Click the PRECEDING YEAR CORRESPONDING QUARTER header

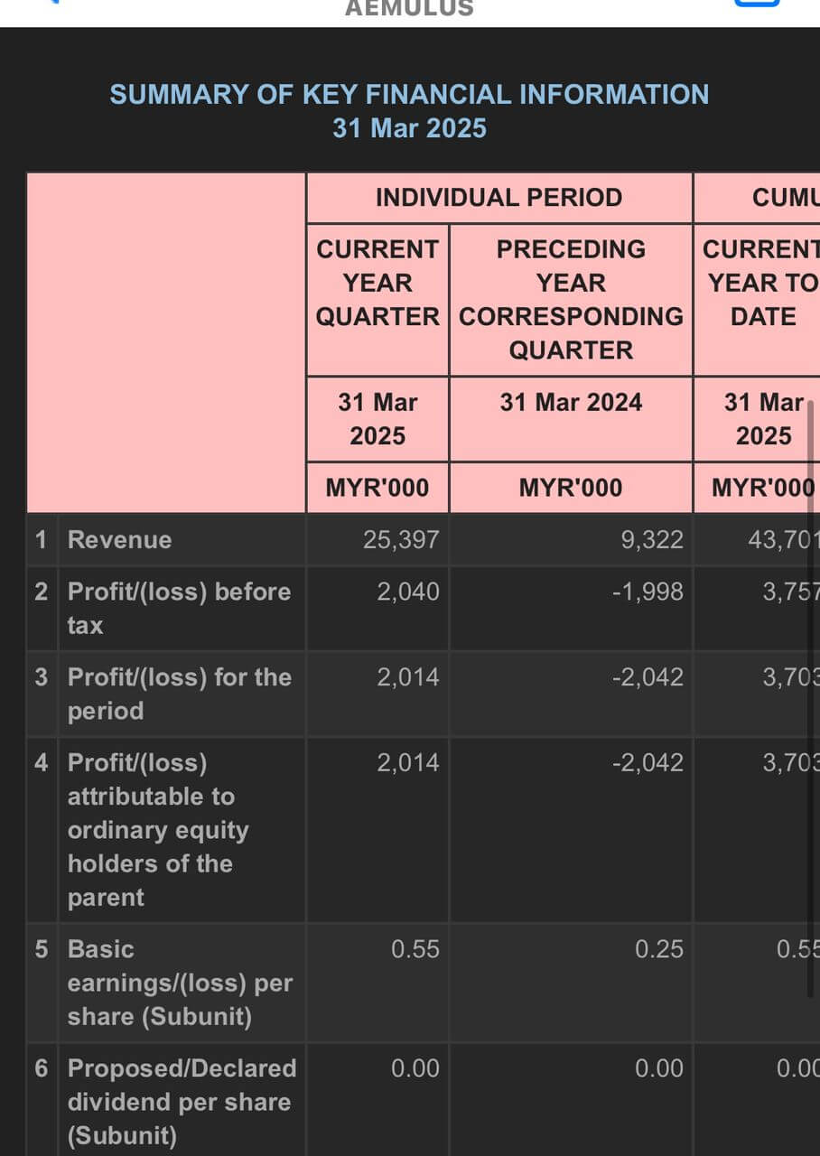click(x=571, y=299)
